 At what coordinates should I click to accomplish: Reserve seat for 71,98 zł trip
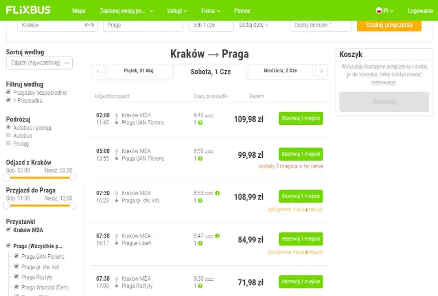[301, 282]
